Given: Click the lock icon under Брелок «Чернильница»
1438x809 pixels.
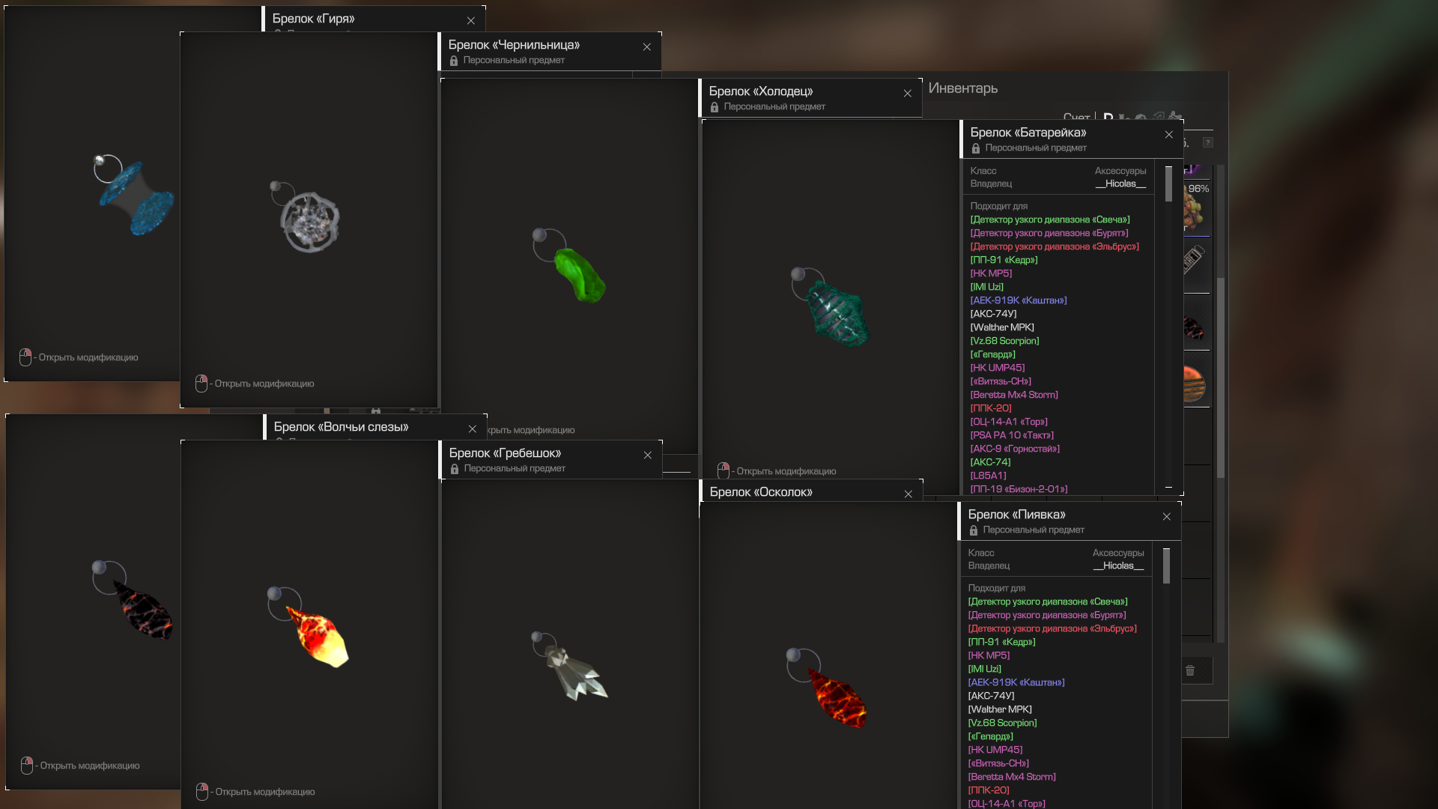Looking at the screenshot, I should click(x=454, y=61).
